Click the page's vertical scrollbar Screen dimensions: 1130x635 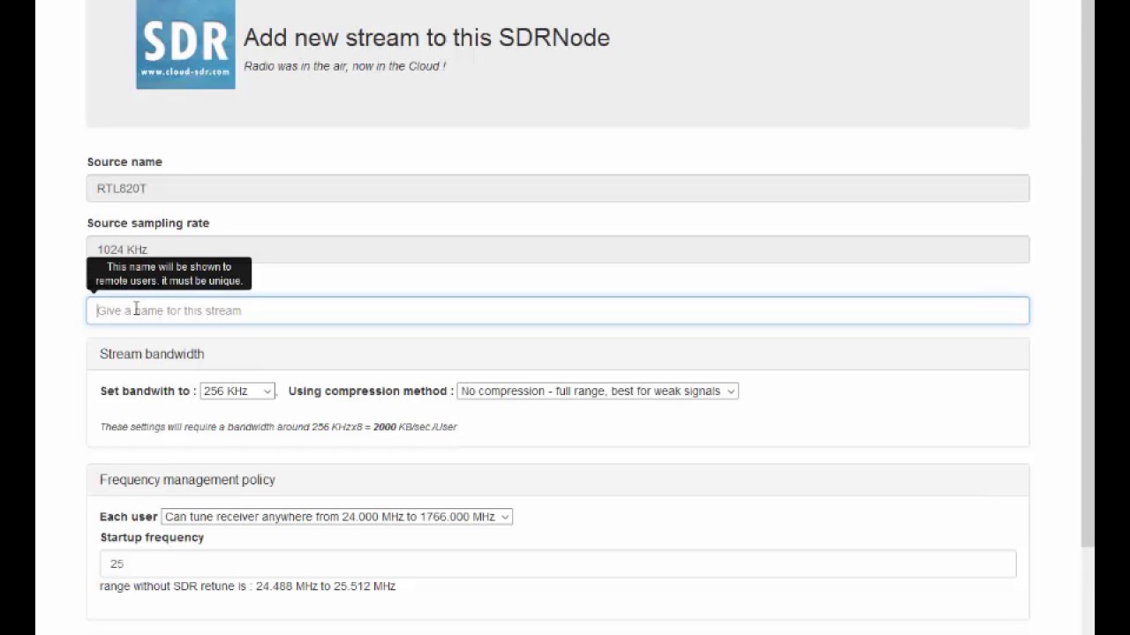(x=1088, y=265)
